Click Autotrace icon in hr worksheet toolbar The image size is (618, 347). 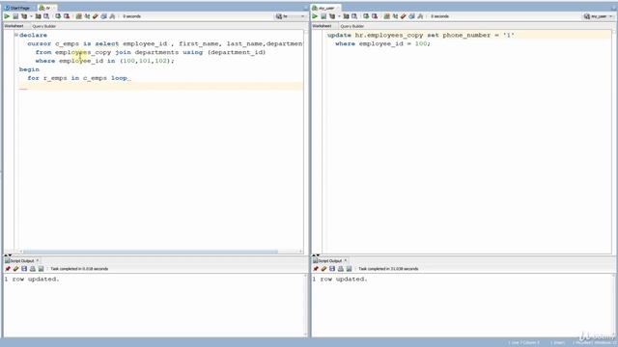pyautogui.click(x=38, y=16)
